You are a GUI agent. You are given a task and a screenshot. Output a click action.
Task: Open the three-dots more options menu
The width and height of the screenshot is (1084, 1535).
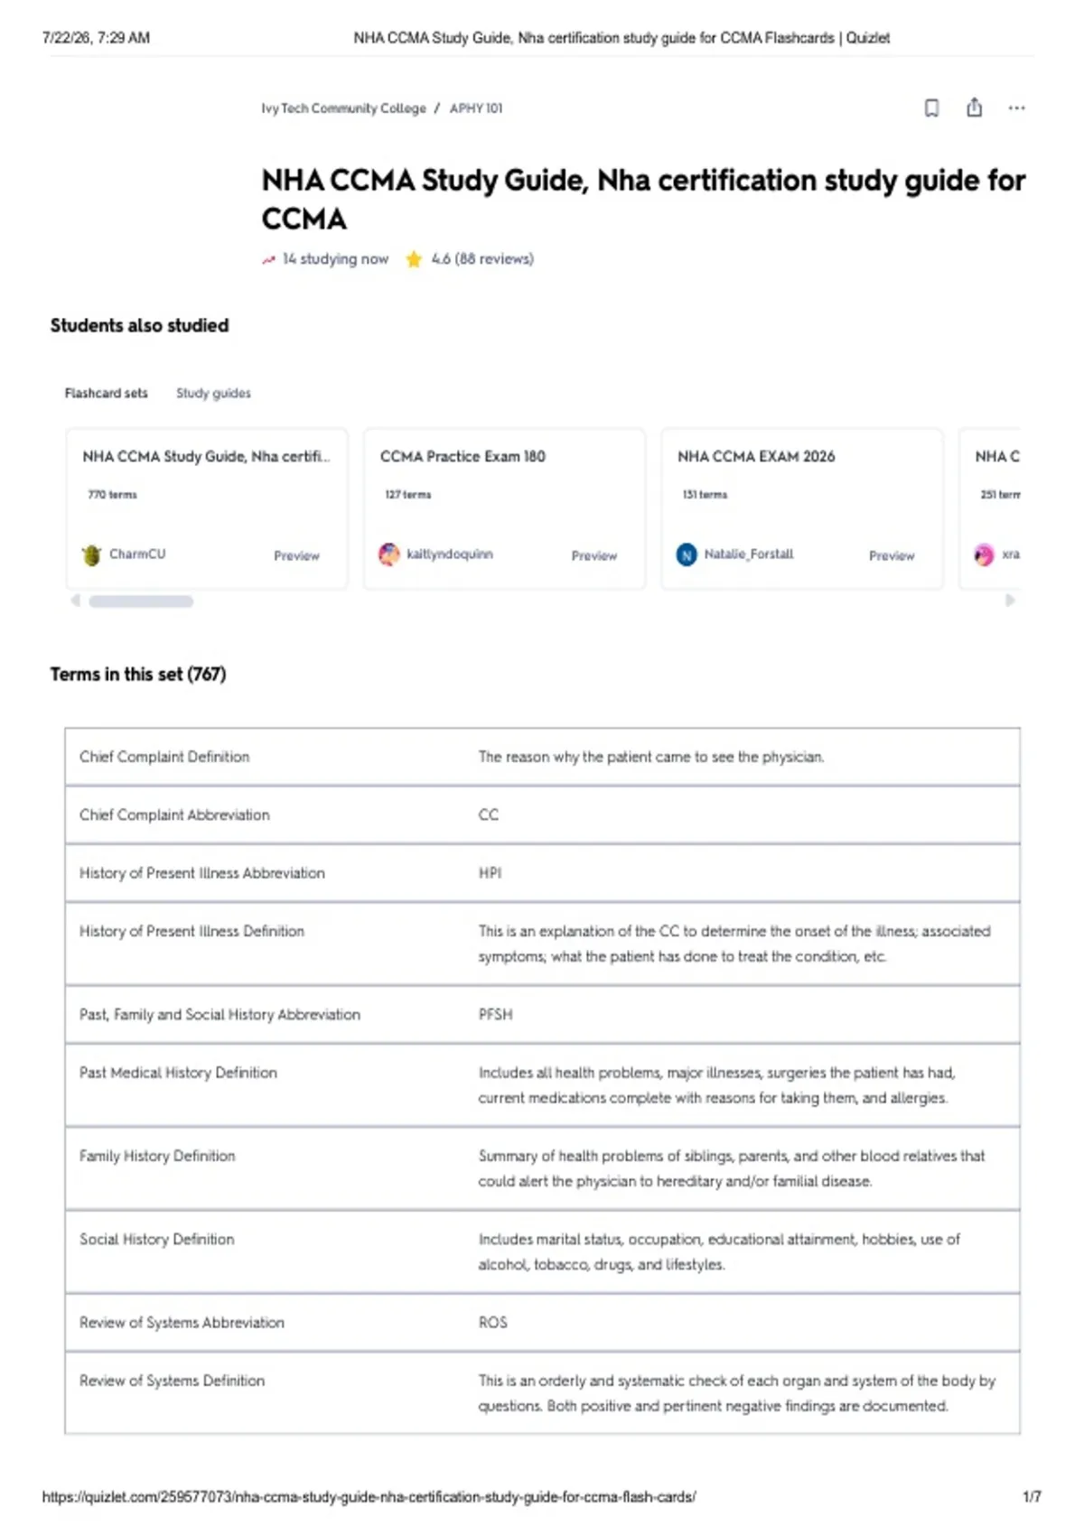pos(1016,108)
